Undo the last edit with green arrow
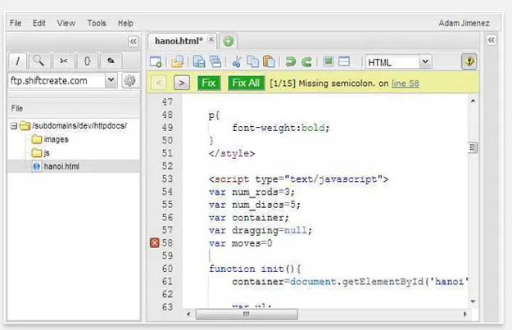This screenshot has width=512, height=330. (x=290, y=61)
